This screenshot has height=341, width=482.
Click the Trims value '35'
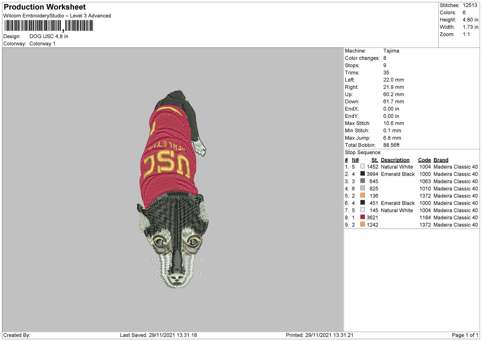(386, 72)
